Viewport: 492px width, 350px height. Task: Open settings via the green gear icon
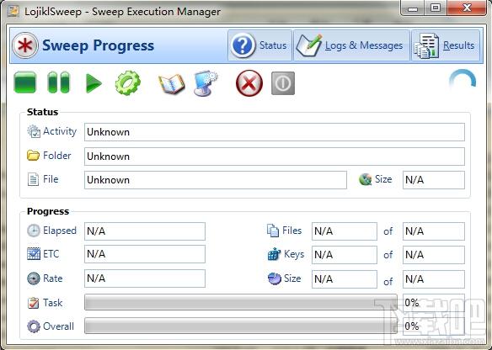pos(128,83)
